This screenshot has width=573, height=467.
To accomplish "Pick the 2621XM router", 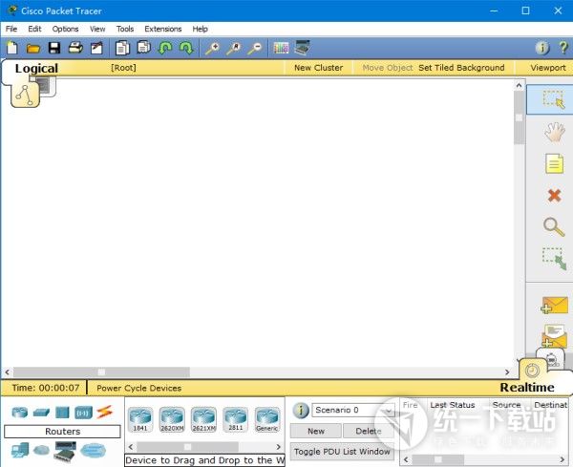I will 203,419.
